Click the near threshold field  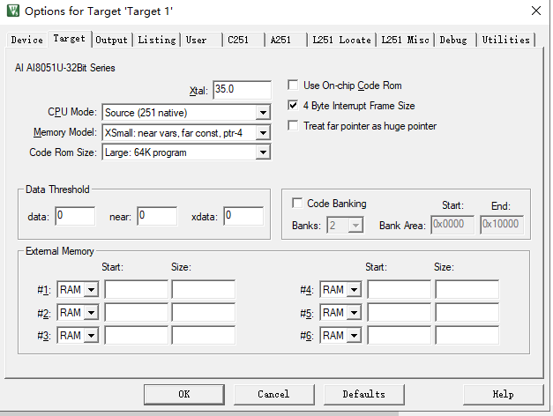157,216
